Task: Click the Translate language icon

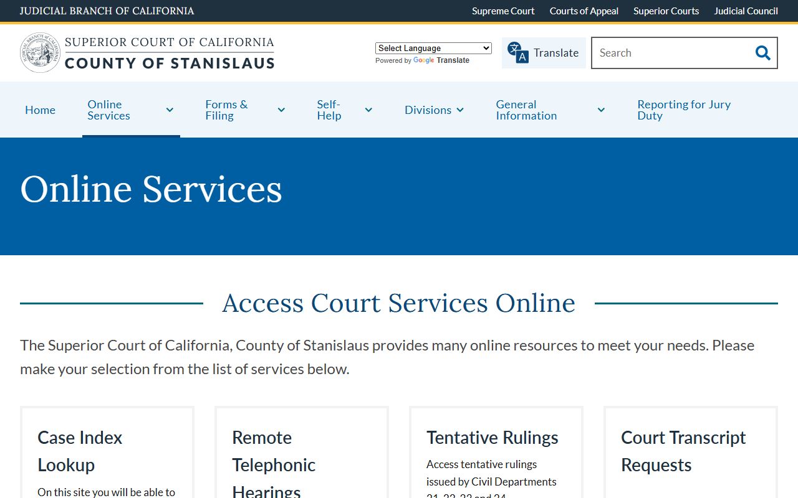Action: point(517,53)
